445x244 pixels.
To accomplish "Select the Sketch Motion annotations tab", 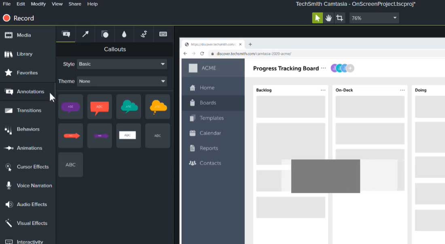I will tap(144, 34).
